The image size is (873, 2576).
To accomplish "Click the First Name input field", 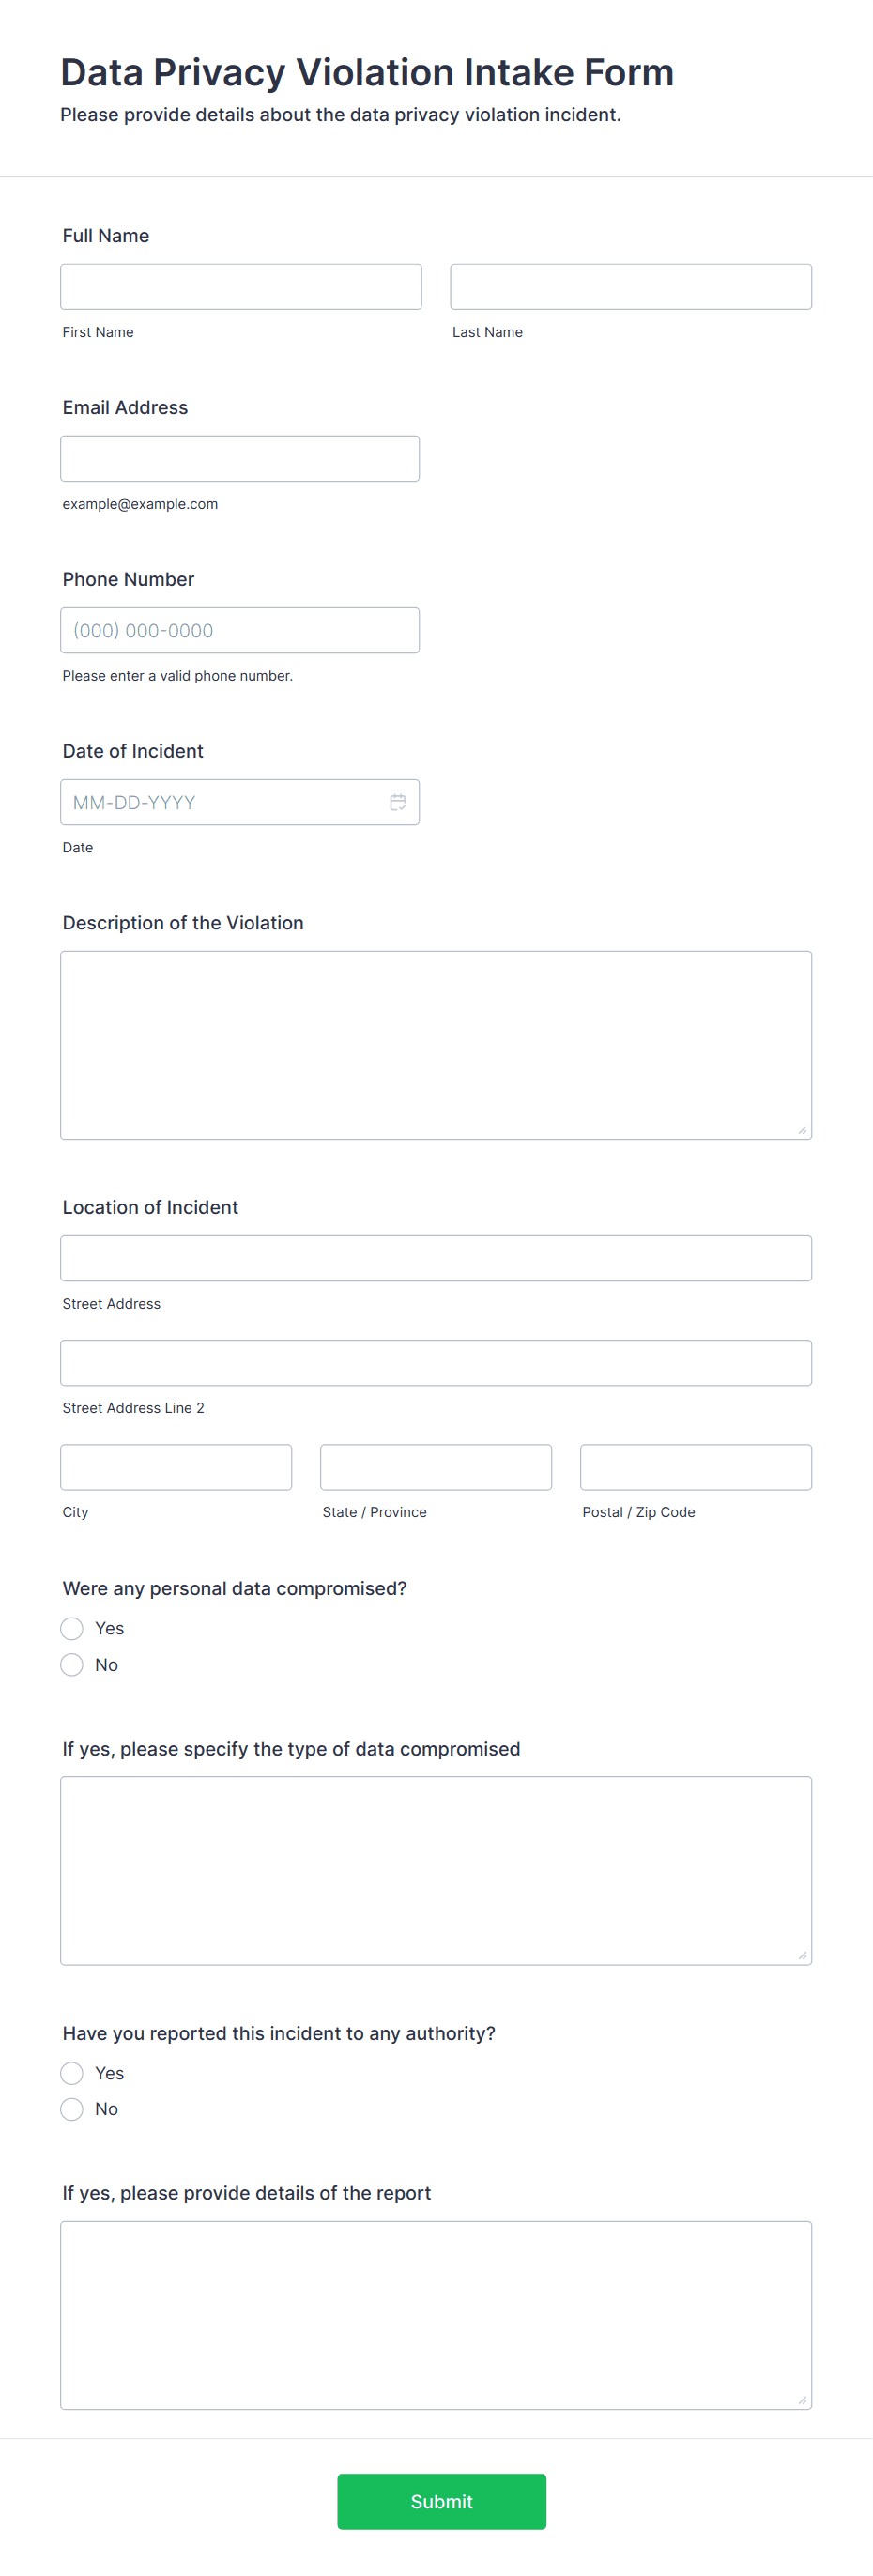I will pos(240,286).
